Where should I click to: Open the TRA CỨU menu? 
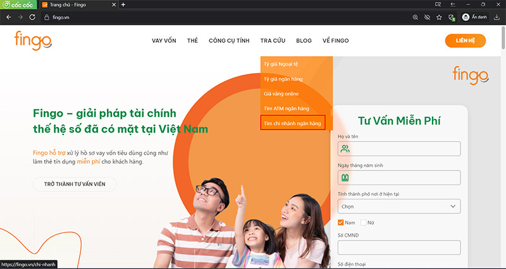point(273,40)
